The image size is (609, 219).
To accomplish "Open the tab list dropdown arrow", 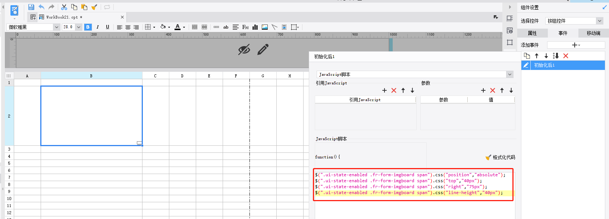I will pyautogui.click(x=496, y=17).
